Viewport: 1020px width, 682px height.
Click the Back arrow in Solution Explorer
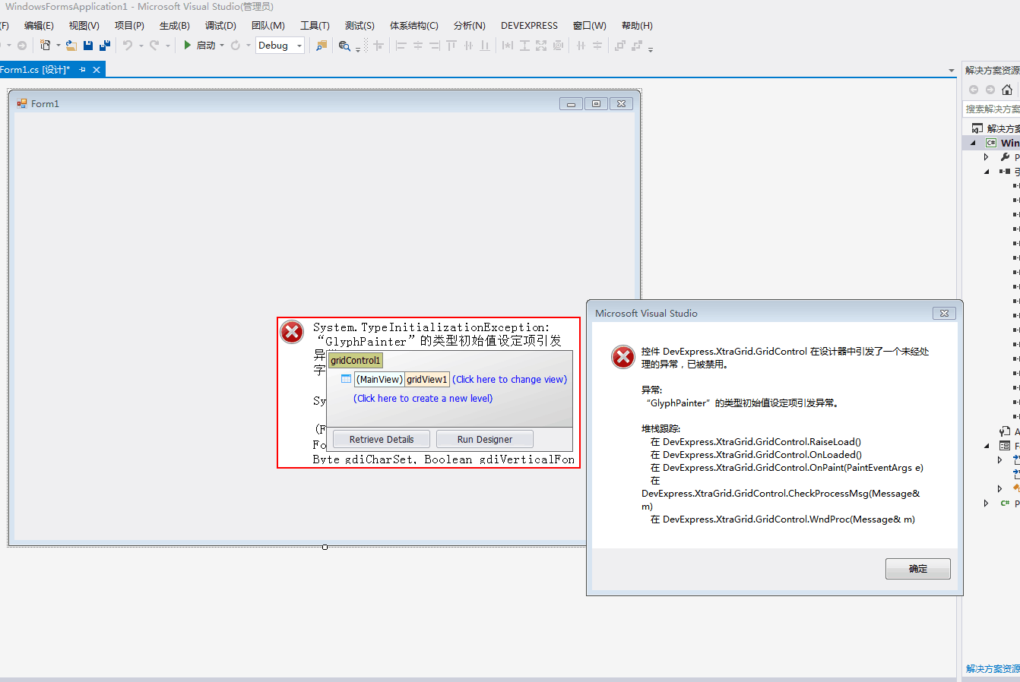tap(974, 90)
